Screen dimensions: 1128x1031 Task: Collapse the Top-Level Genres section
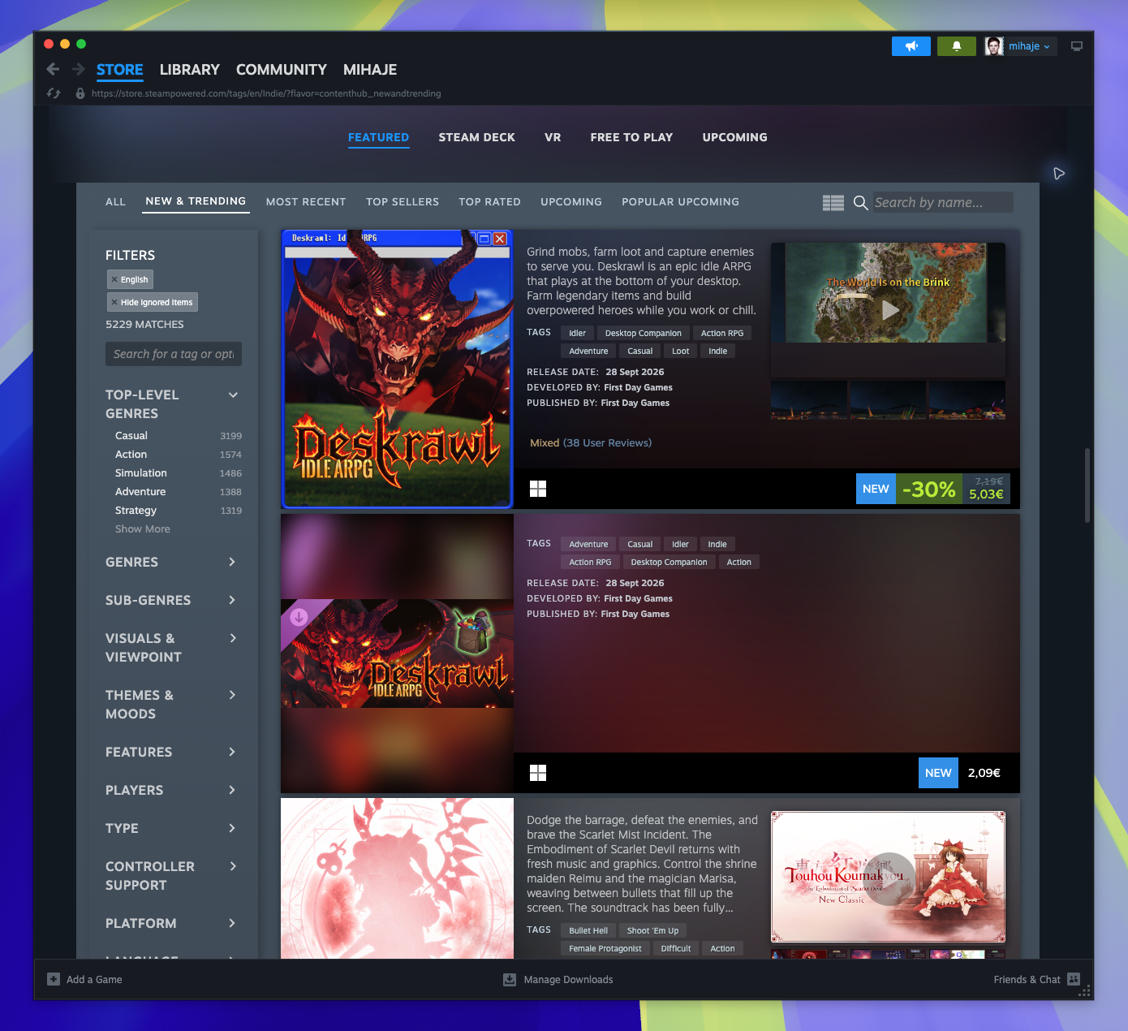click(x=233, y=395)
